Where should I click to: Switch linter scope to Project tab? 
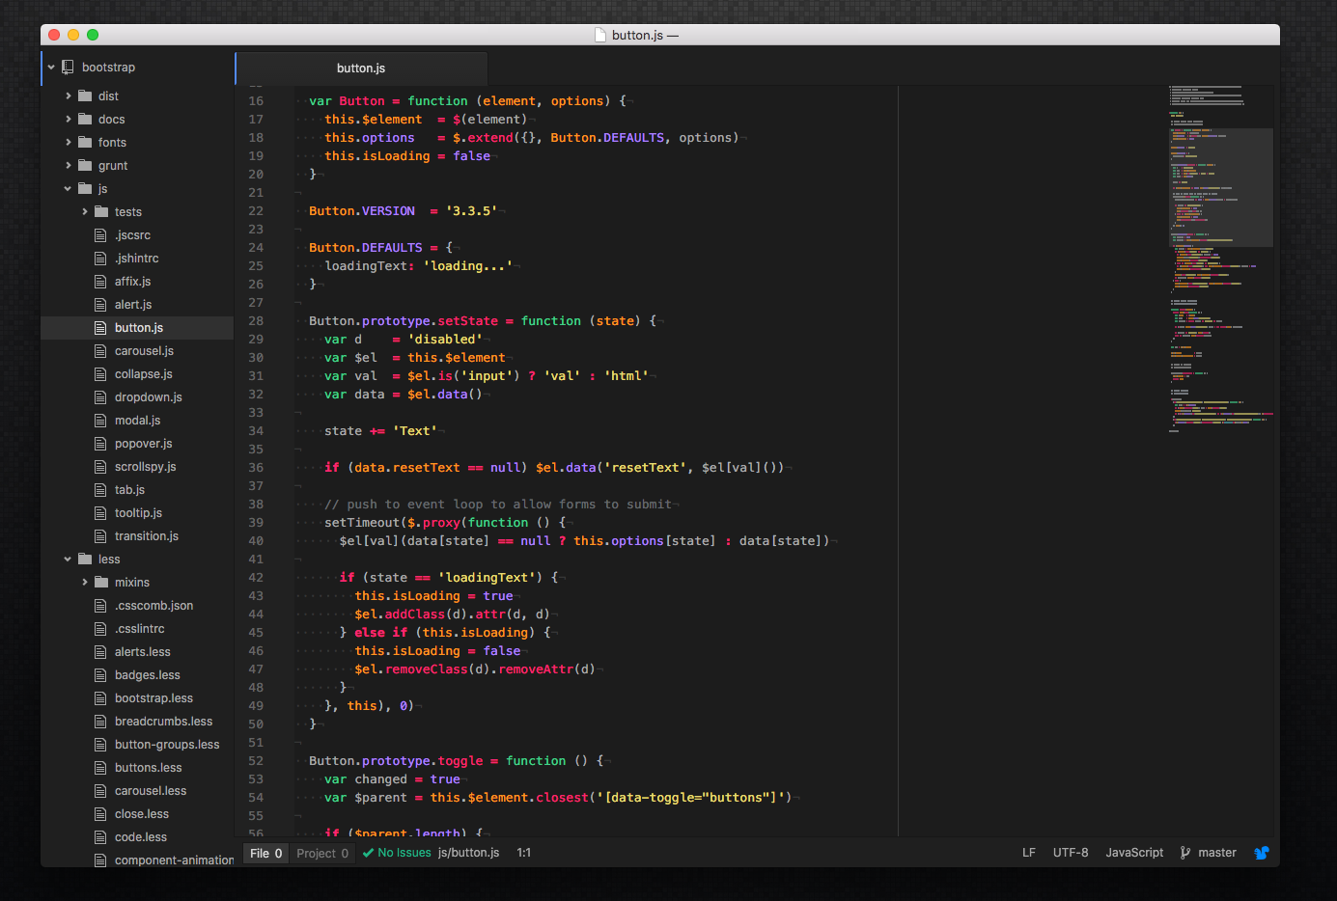click(x=322, y=853)
